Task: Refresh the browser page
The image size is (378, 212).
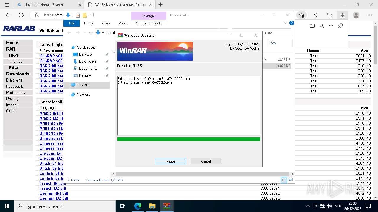Action: (21, 15)
